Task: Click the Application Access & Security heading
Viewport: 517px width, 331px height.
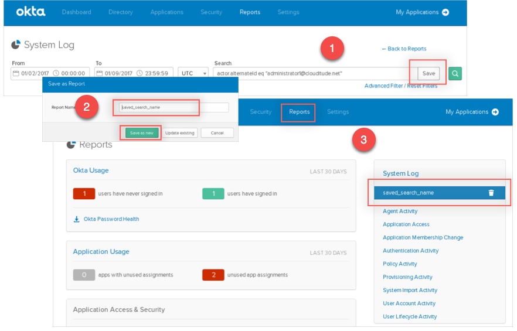Action: tap(118, 310)
